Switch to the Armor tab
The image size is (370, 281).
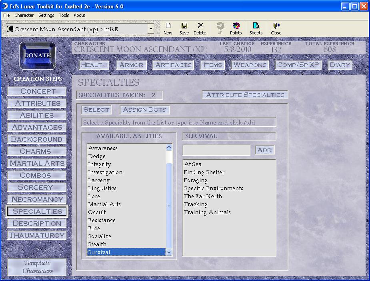pos(131,65)
